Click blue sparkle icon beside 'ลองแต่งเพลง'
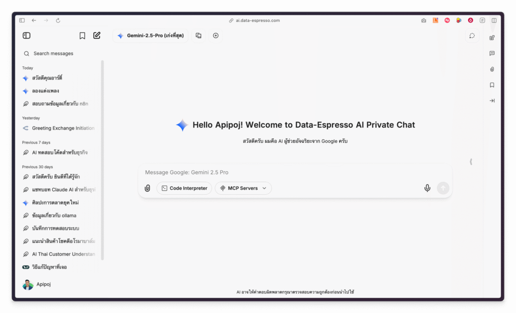Image resolution: width=516 pixels, height=313 pixels. [25, 91]
